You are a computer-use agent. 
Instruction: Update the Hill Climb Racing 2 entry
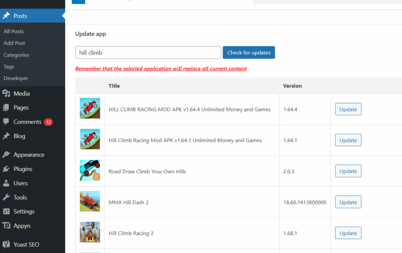tap(348, 233)
